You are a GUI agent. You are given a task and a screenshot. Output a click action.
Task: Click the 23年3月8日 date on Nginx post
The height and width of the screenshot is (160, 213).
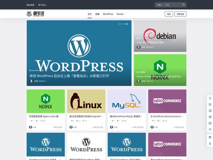tap(58, 127)
